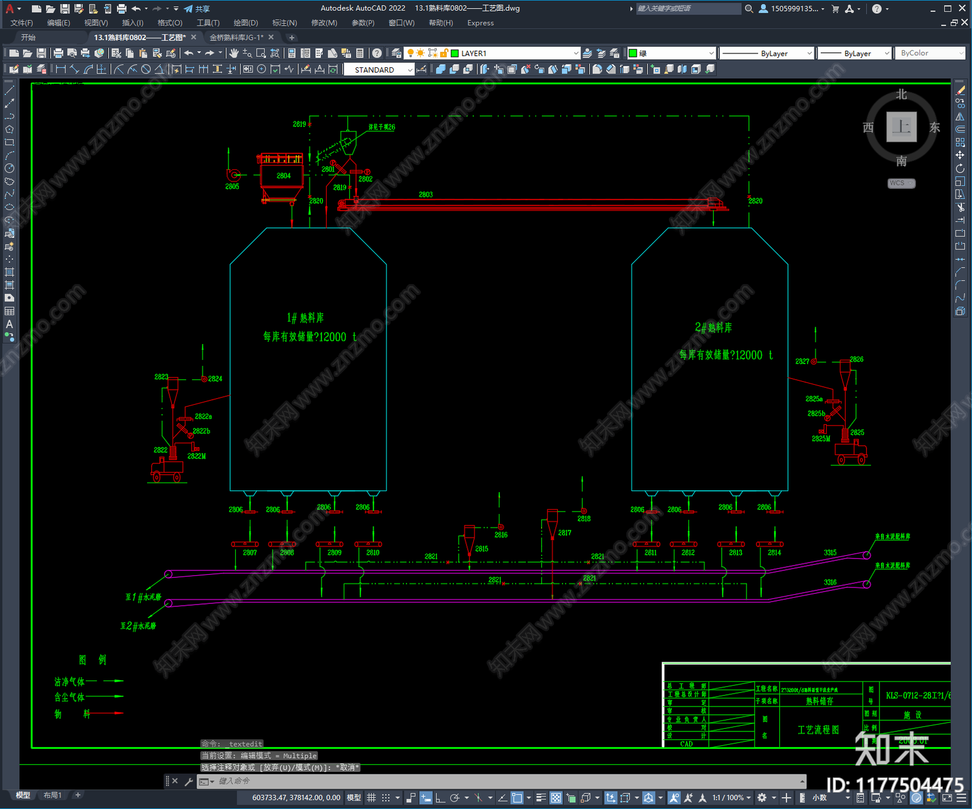Toggle snap mode dots in status bar
Image resolution: width=972 pixels, height=809 pixels.
386,797
